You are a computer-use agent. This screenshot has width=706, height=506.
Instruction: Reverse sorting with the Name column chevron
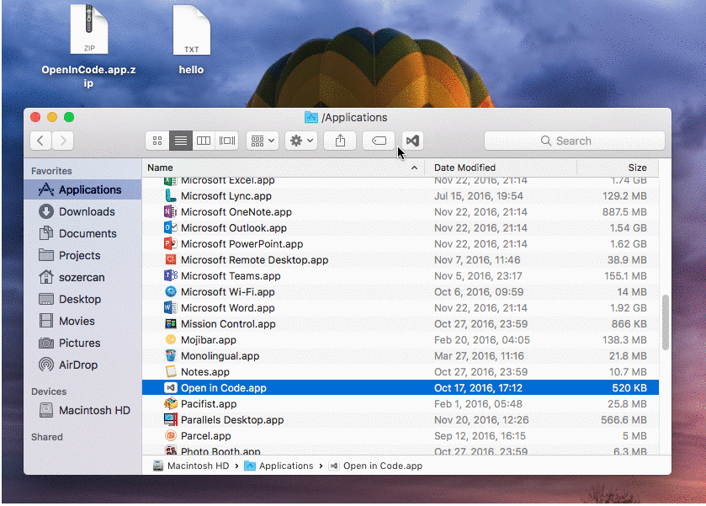tap(413, 168)
